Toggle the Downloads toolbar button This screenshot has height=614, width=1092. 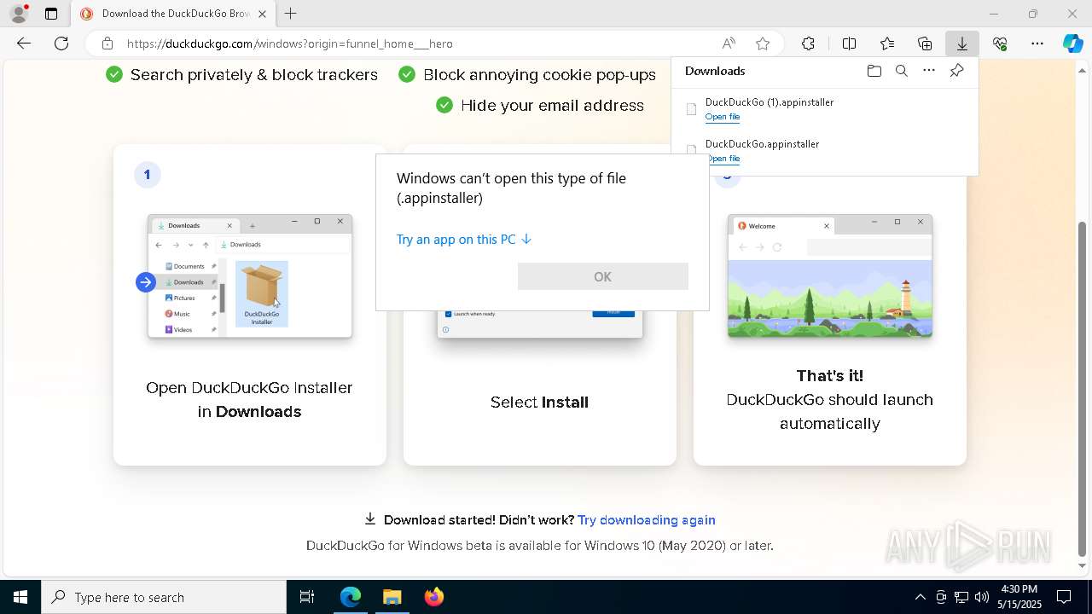coord(961,43)
